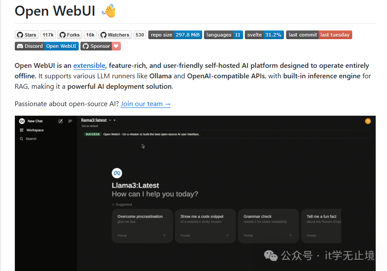Expand the Grammar check prompt card
Screen dimensions: 387x271
[268, 226]
